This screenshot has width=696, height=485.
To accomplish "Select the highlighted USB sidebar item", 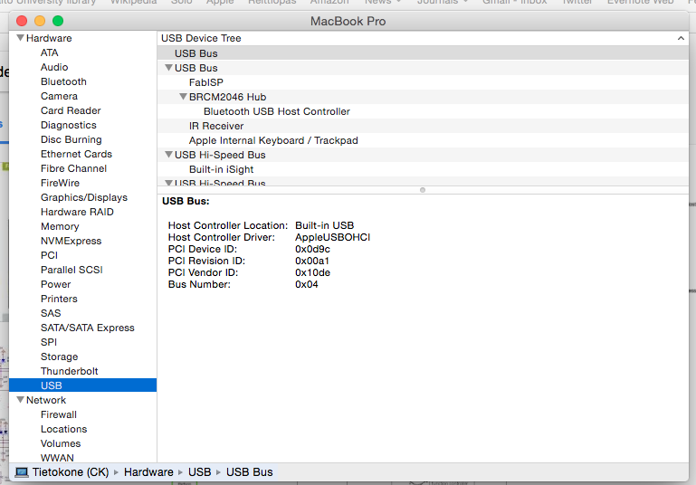I will (x=82, y=385).
